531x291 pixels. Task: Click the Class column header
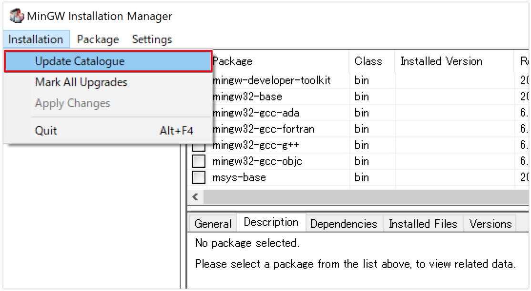click(x=368, y=61)
